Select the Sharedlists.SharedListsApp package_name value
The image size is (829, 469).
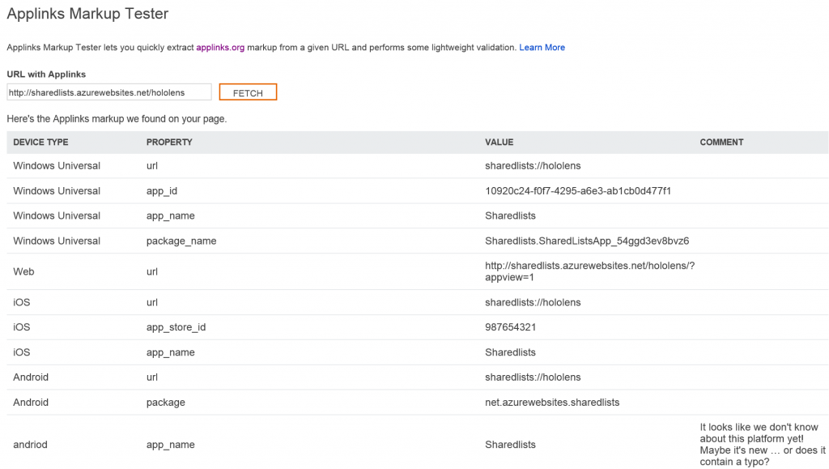coord(586,241)
